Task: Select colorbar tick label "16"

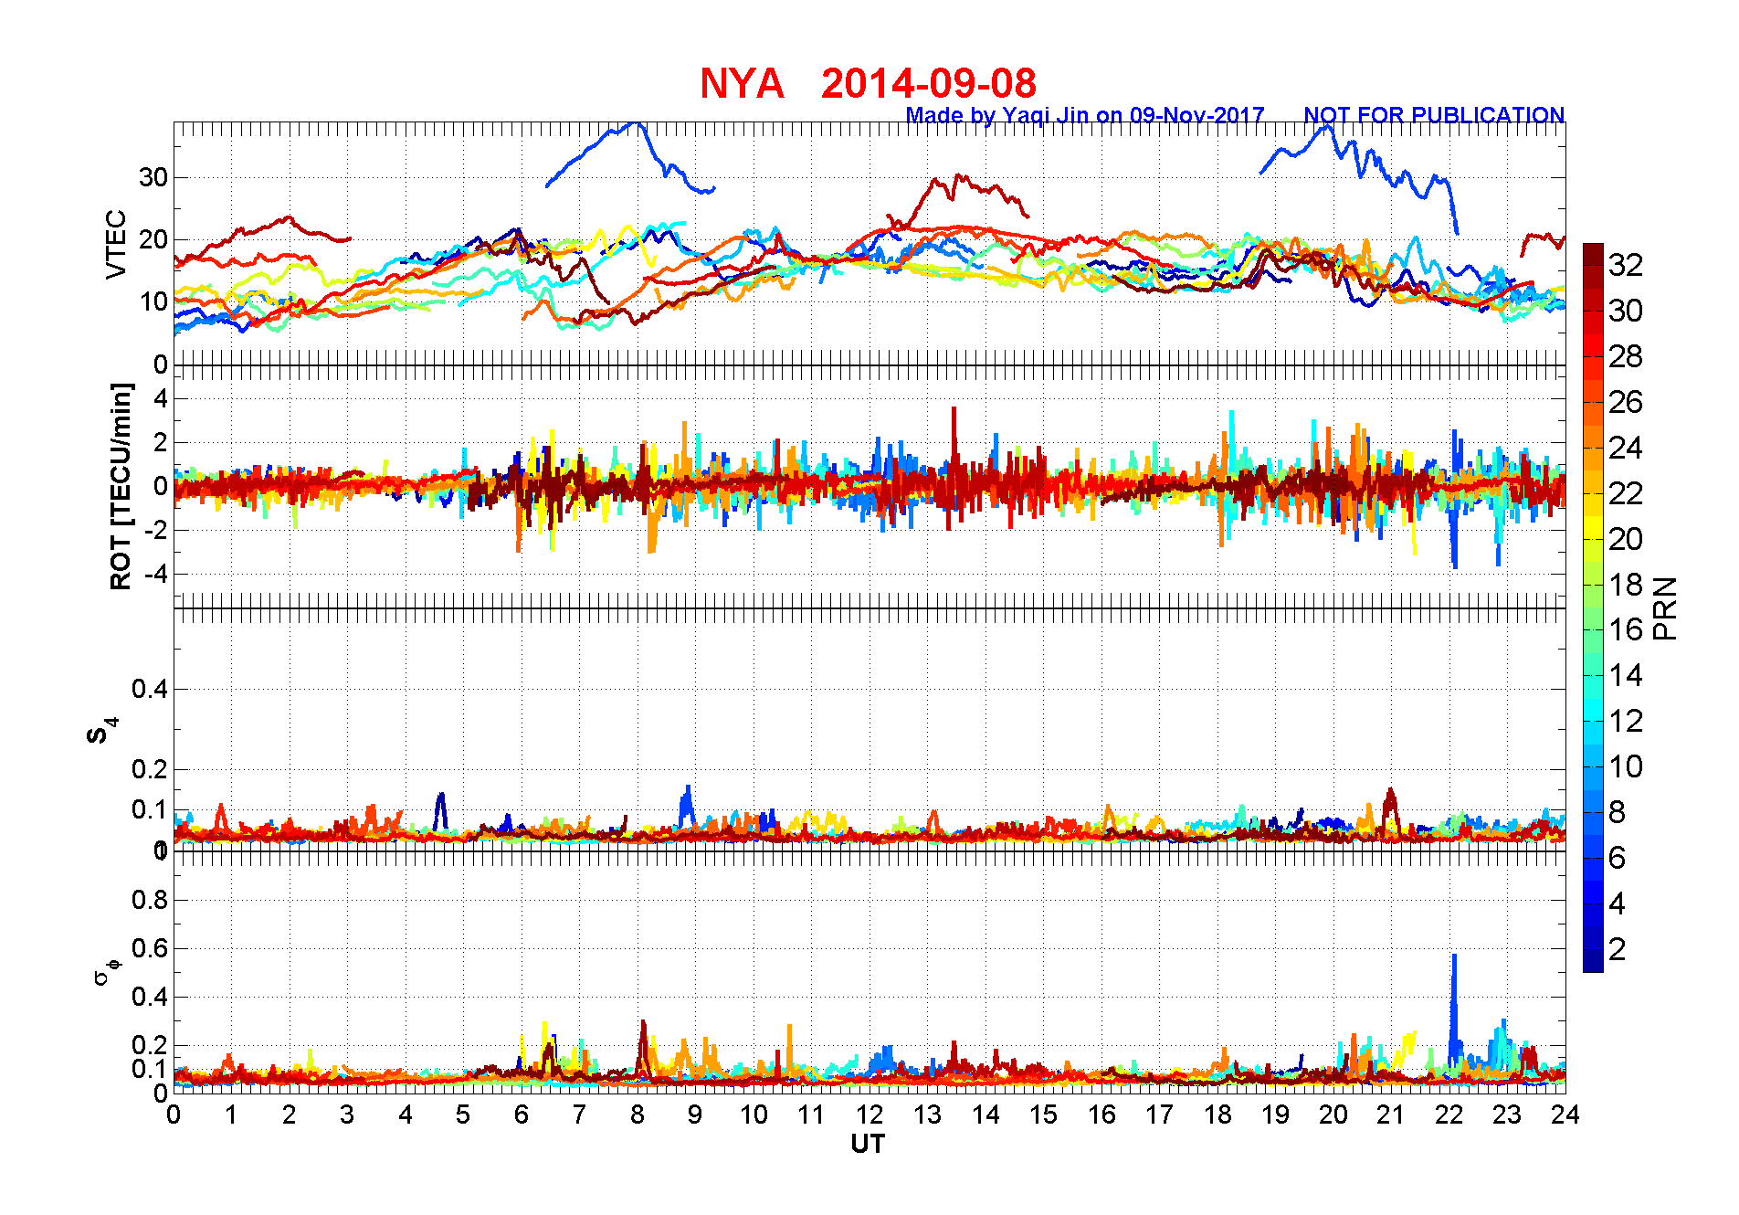Action: 1626,629
